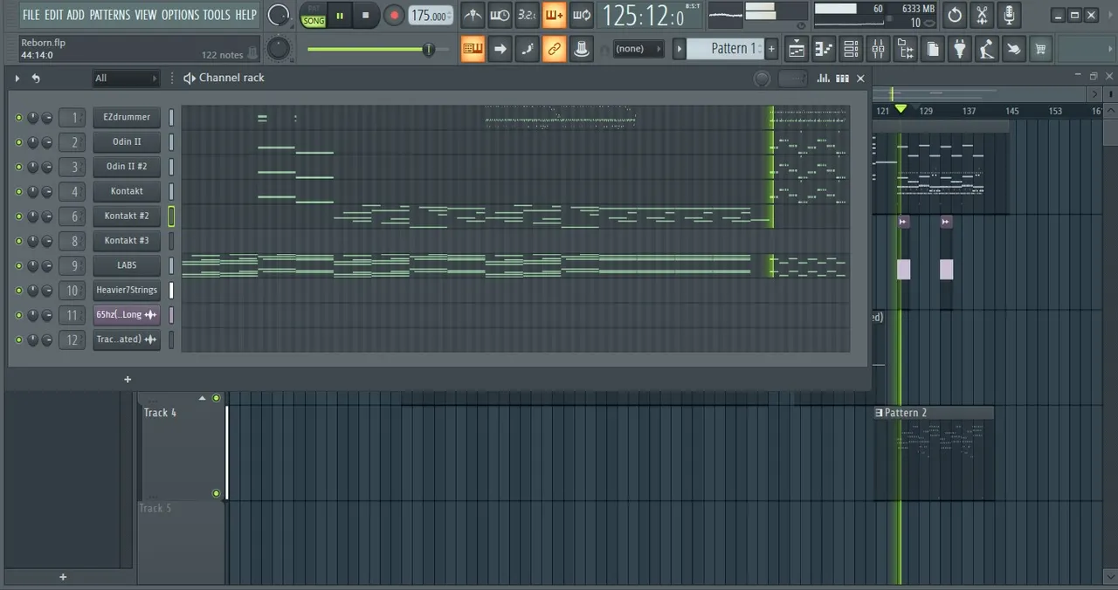This screenshot has height=590, width=1118.
Task: Click plus button beside Pattern 1
Action: (x=771, y=49)
